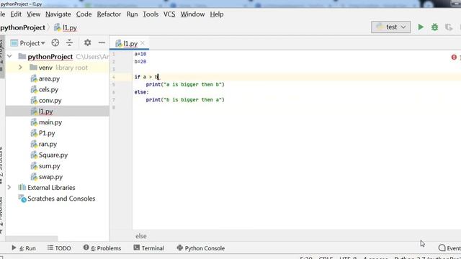Open the VCS menu
Viewport: 461px width, 259px height.
[169, 14]
